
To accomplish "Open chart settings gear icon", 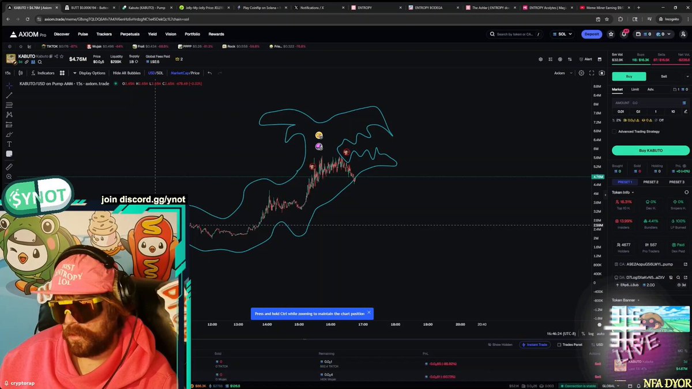I will (x=581, y=73).
